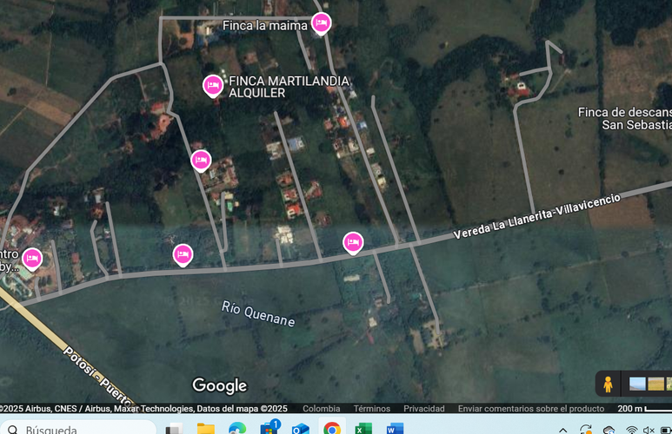This screenshot has width=672, height=434.
Task: Select the first layer thumbnail beside pegman
Action: click(x=637, y=384)
